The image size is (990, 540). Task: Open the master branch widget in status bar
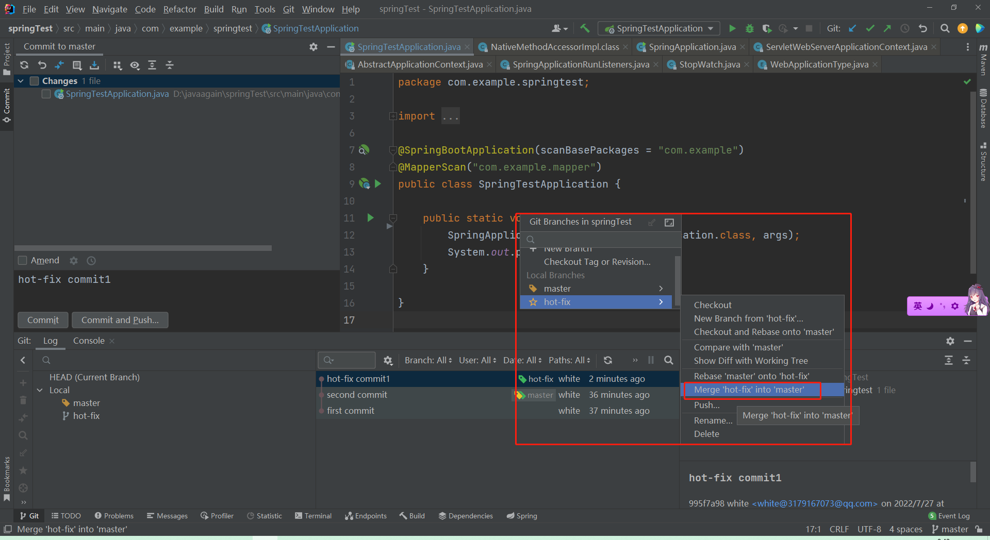(x=950, y=529)
